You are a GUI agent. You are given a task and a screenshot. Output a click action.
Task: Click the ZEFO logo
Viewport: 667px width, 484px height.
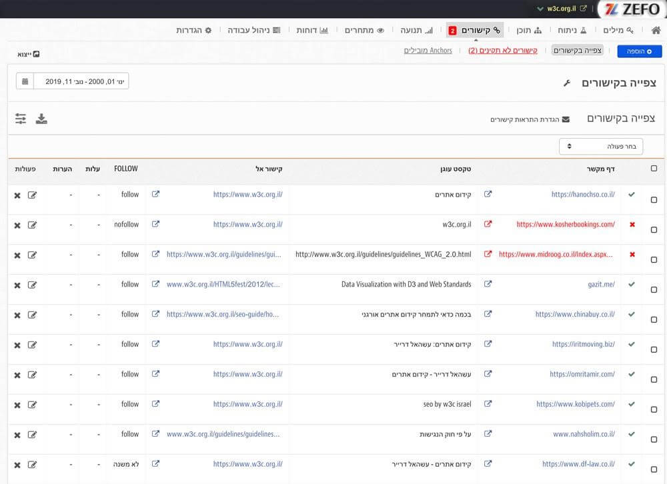tap(632, 9)
